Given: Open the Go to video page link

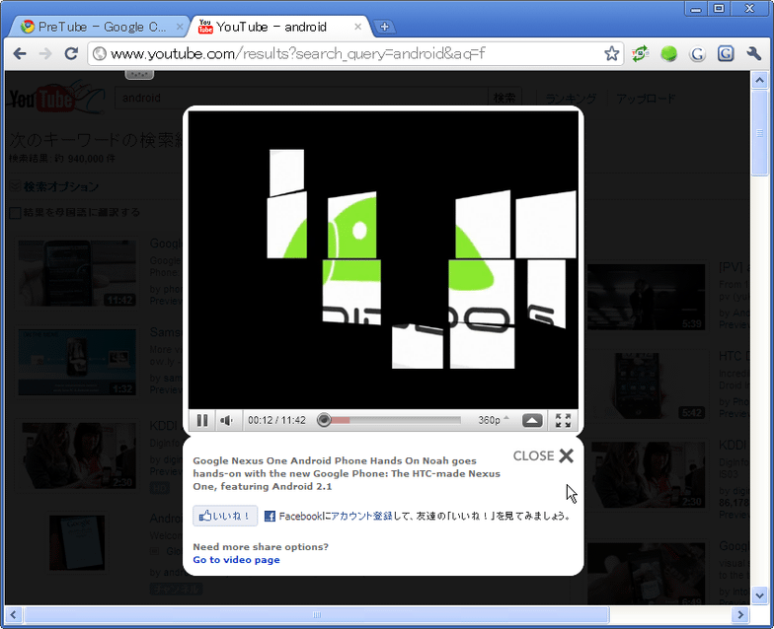Looking at the screenshot, I should point(237,560).
